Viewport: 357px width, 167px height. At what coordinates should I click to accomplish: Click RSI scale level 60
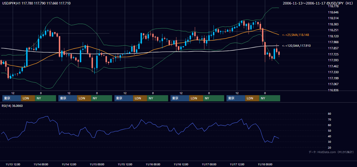329,125
